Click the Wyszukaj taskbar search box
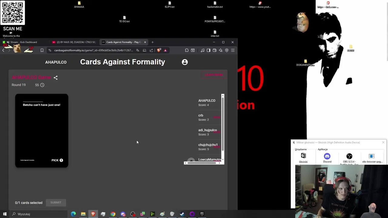Viewport: 388px width, 218px height. [39, 214]
